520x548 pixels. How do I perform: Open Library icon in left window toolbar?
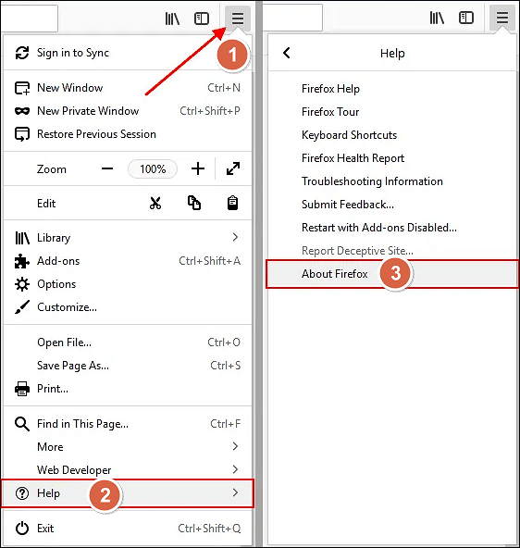[x=172, y=19]
